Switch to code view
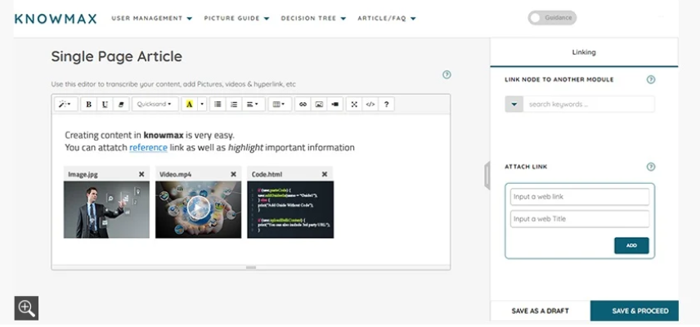Viewport: 700px width, 327px height. coord(370,105)
